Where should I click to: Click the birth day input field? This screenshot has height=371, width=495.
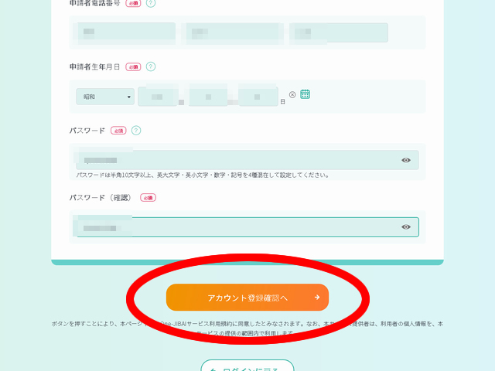(258, 97)
